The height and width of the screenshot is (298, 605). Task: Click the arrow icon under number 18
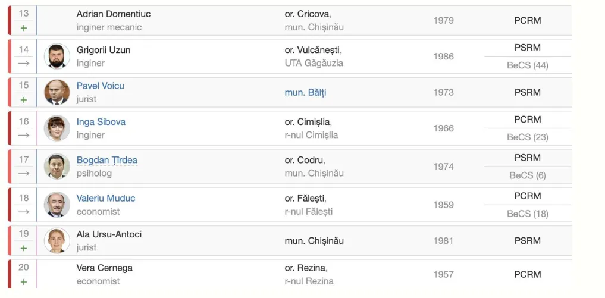pos(24,212)
